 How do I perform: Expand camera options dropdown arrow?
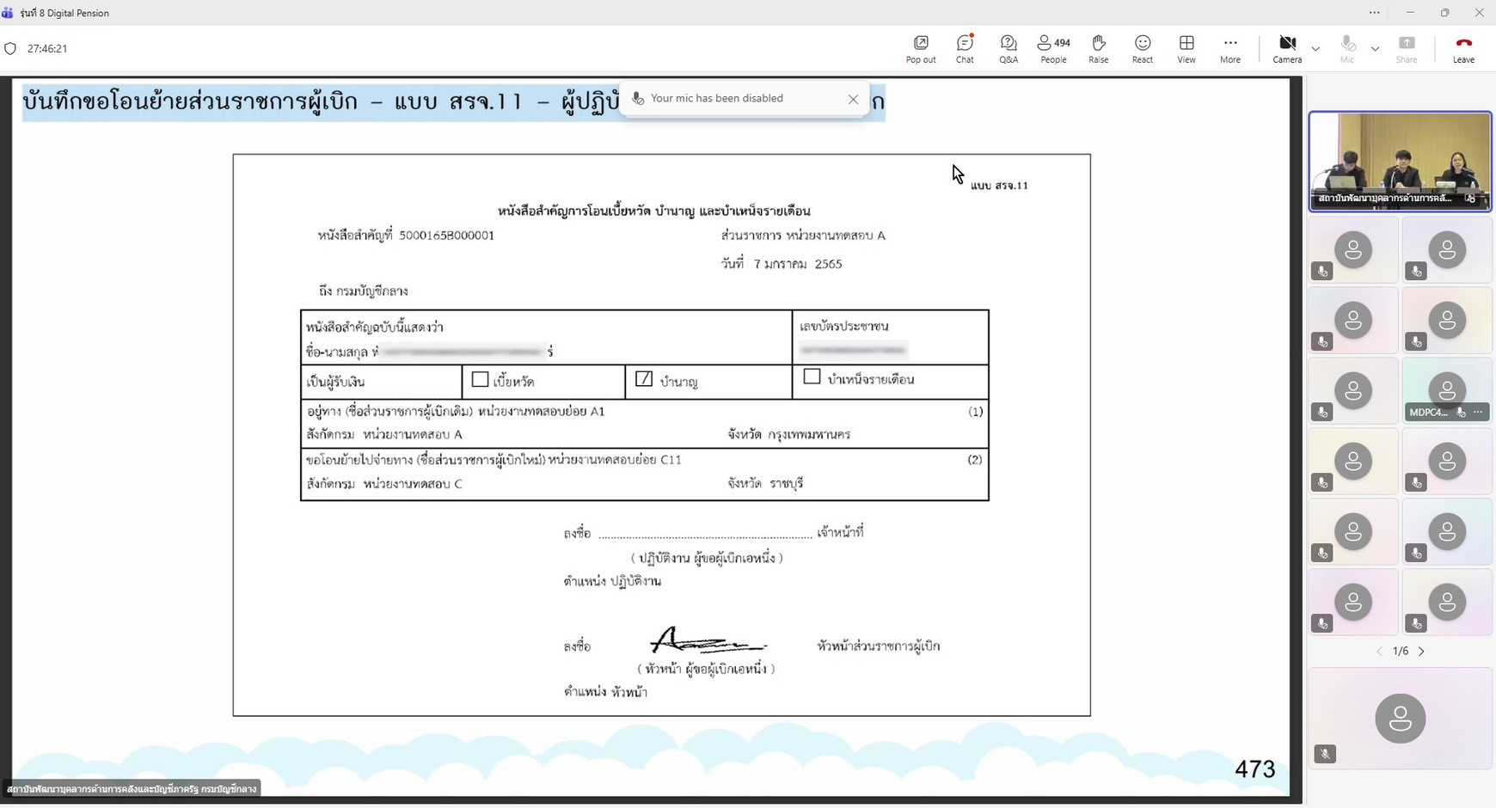[x=1315, y=49]
